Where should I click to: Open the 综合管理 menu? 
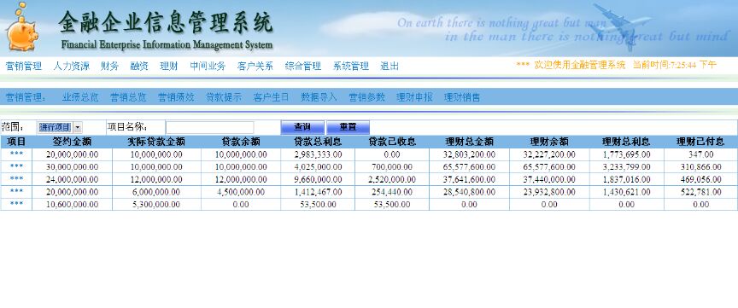[303, 67]
